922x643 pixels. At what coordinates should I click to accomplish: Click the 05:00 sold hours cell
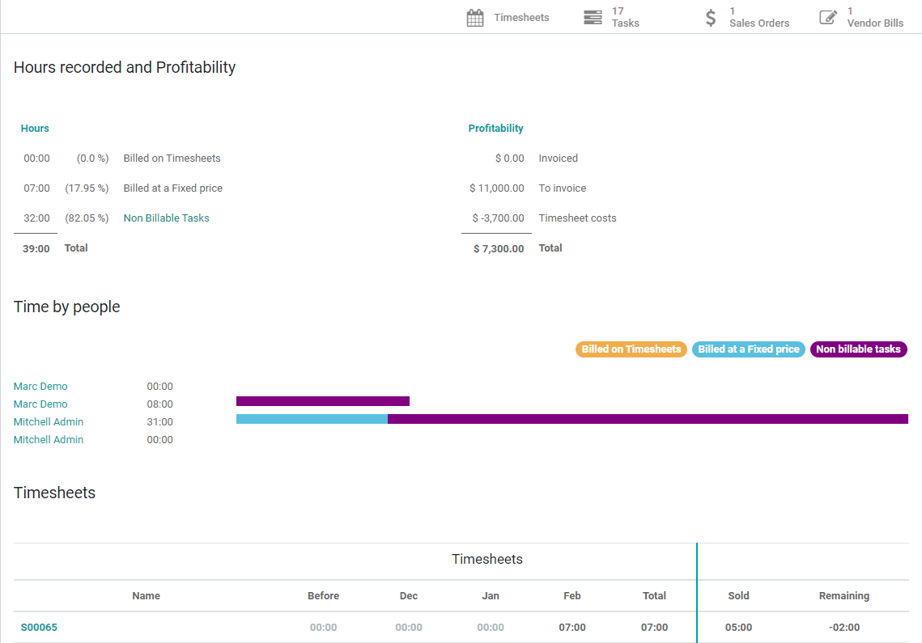[738, 627]
